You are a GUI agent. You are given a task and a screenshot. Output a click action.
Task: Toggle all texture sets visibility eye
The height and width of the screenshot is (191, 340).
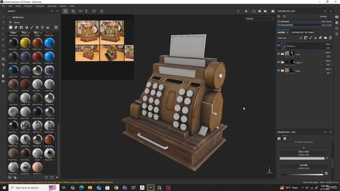click(x=279, y=16)
